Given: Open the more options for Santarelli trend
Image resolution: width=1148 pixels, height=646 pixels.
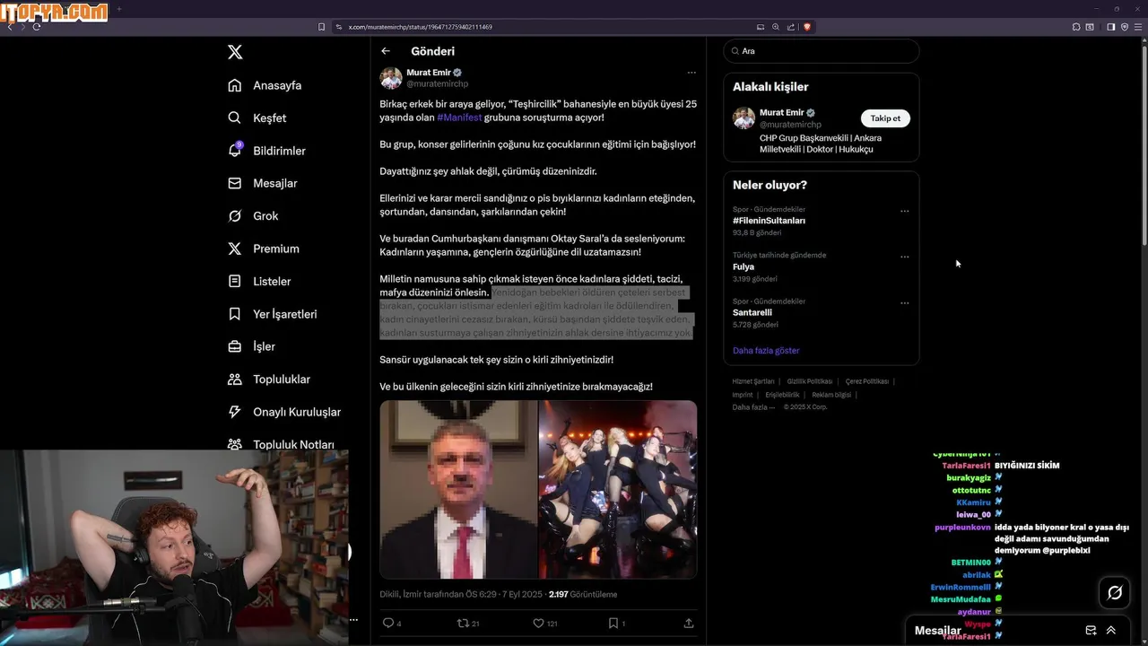Looking at the screenshot, I should point(904,303).
